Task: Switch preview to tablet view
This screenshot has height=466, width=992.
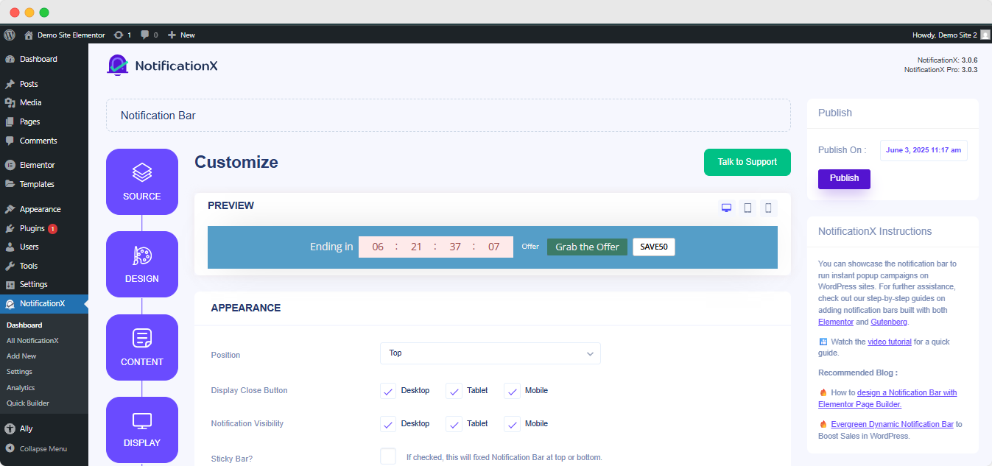Action: point(747,208)
